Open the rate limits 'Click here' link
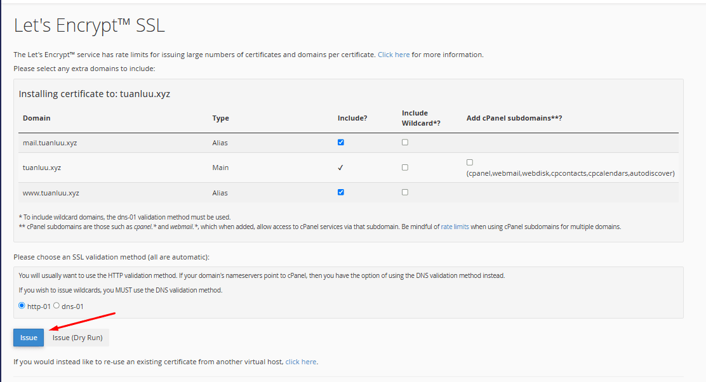This screenshot has width=706, height=382. (x=394, y=55)
